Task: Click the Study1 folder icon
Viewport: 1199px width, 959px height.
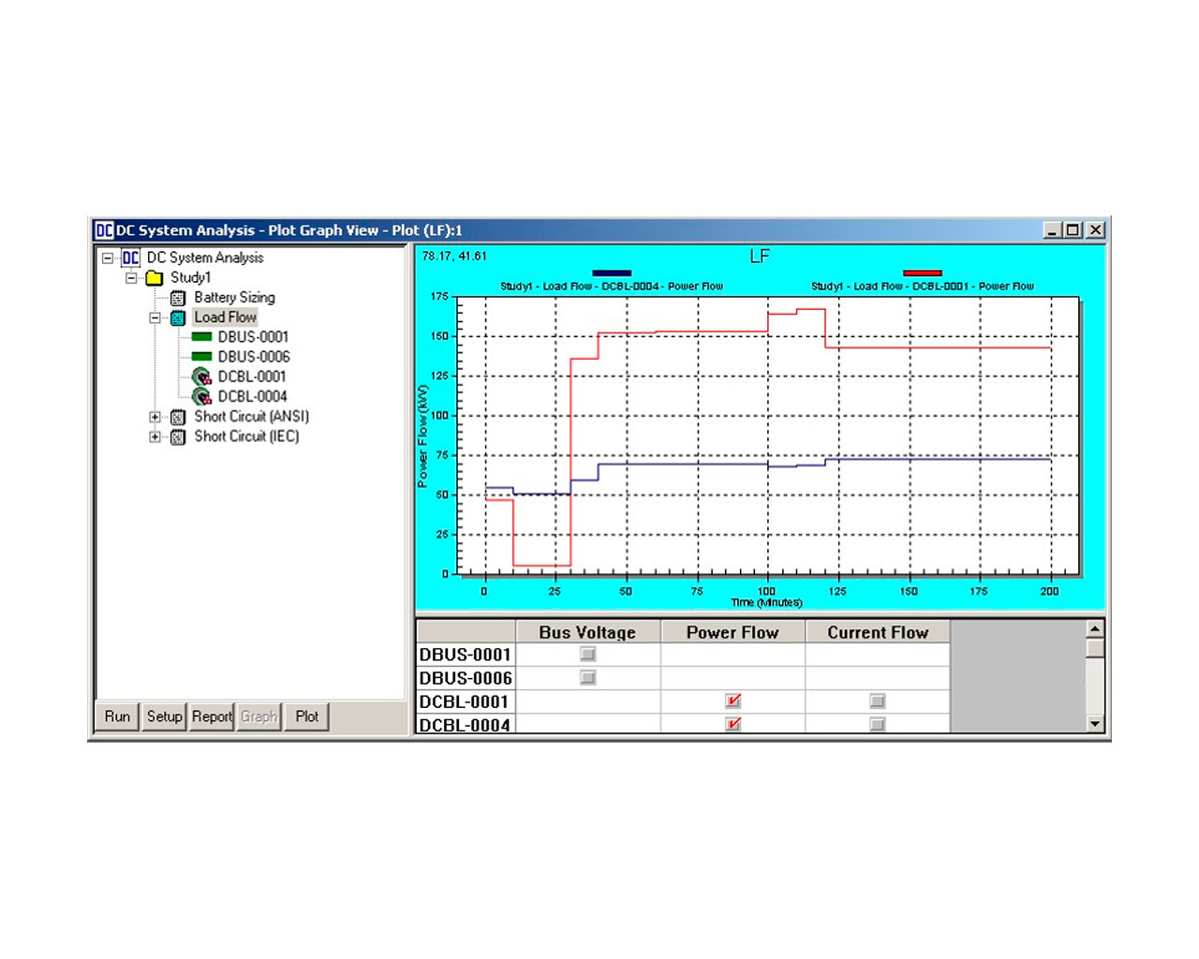Action: 155,278
